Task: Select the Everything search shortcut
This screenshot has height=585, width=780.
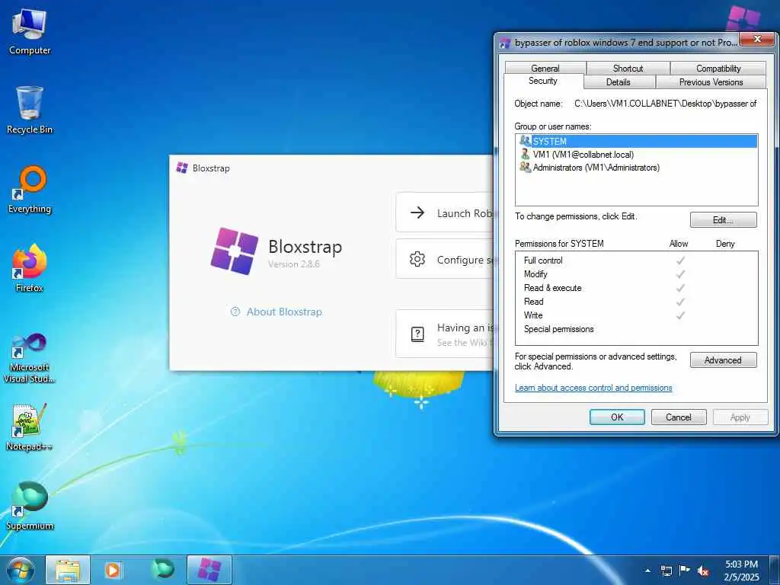Action: (x=30, y=190)
